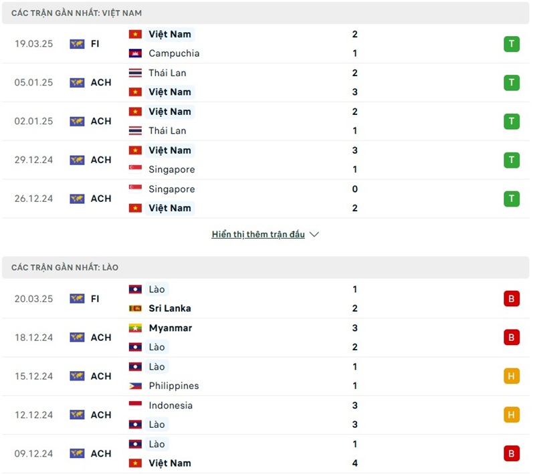This screenshot has height=474, width=535.
Task: Open the Sri Lanka team name link
Action: pos(170,309)
